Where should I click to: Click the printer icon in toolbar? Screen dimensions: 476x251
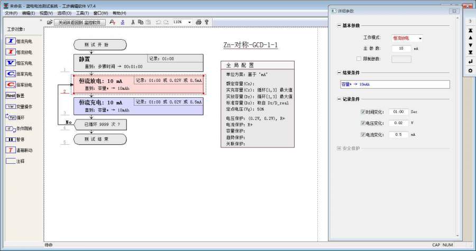[198, 22]
